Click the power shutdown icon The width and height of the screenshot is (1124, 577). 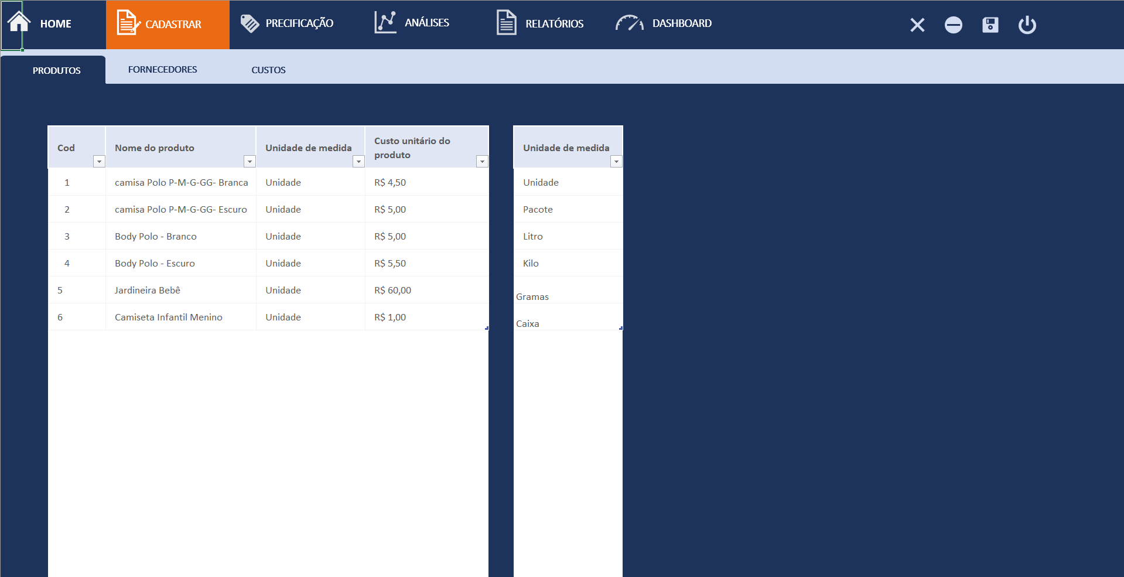coord(1027,25)
